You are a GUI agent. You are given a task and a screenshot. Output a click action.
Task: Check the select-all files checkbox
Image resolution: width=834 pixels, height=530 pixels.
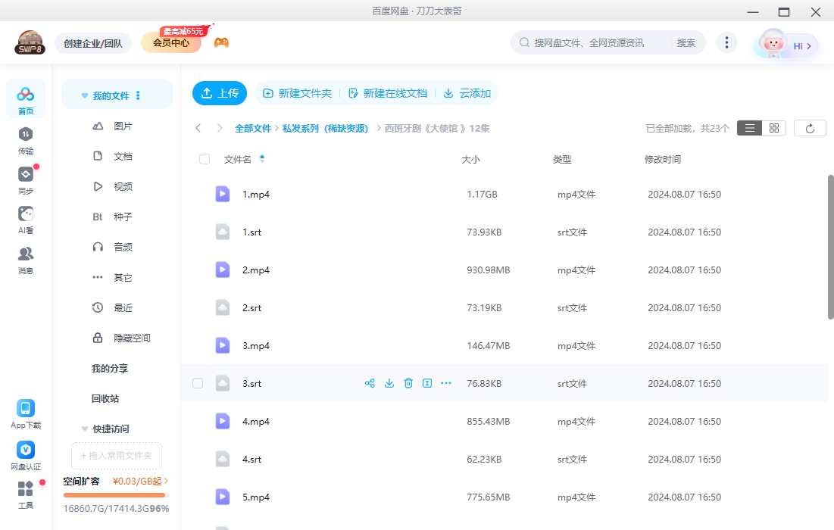point(204,159)
